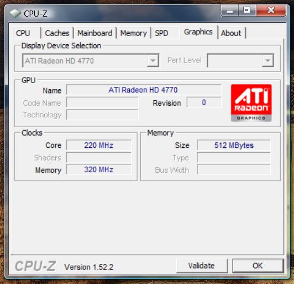The image size is (294, 284).
Task: Click the Validate button
Action: pyautogui.click(x=202, y=266)
